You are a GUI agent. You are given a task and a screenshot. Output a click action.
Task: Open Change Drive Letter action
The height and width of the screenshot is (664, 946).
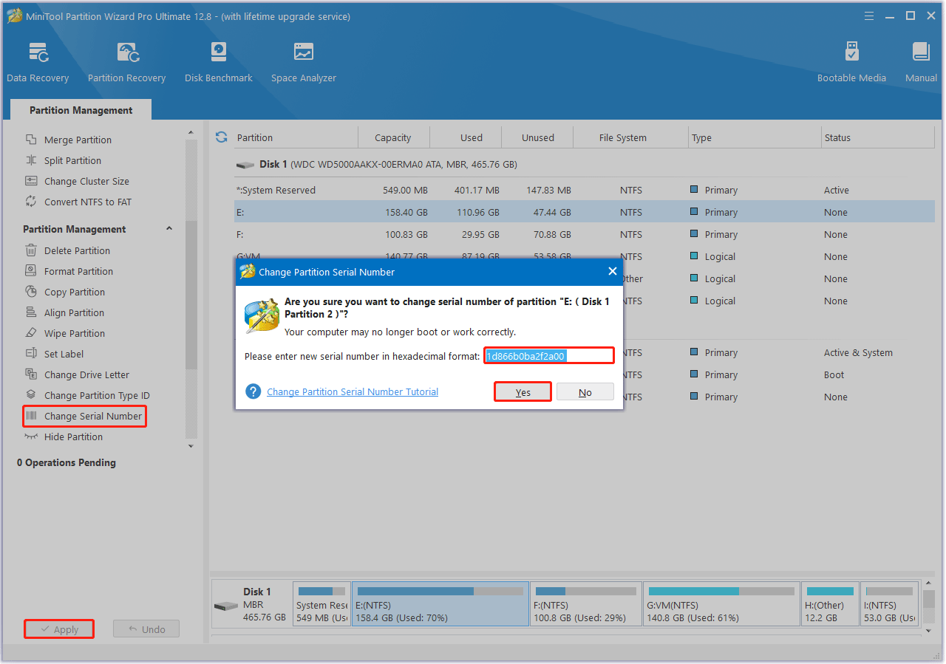pyautogui.click(x=86, y=374)
